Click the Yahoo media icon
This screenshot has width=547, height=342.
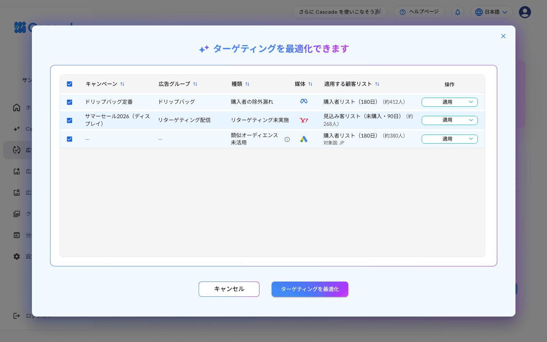coord(304,120)
